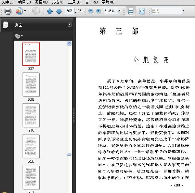The width and height of the screenshot is (195, 193).
Task: Open the 工具 (Tools) menu
Action: [75, 2]
